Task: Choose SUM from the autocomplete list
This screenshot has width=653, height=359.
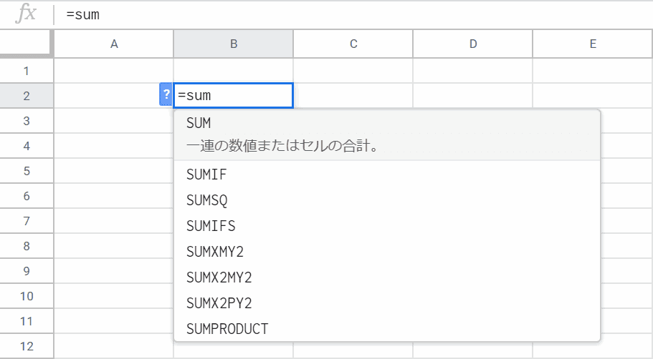Action: click(x=387, y=134)
